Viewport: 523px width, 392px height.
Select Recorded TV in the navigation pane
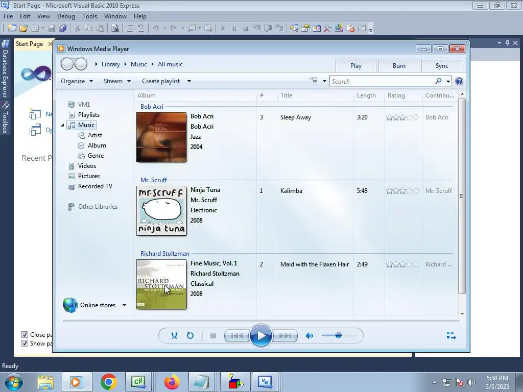(x=95, y=186)
